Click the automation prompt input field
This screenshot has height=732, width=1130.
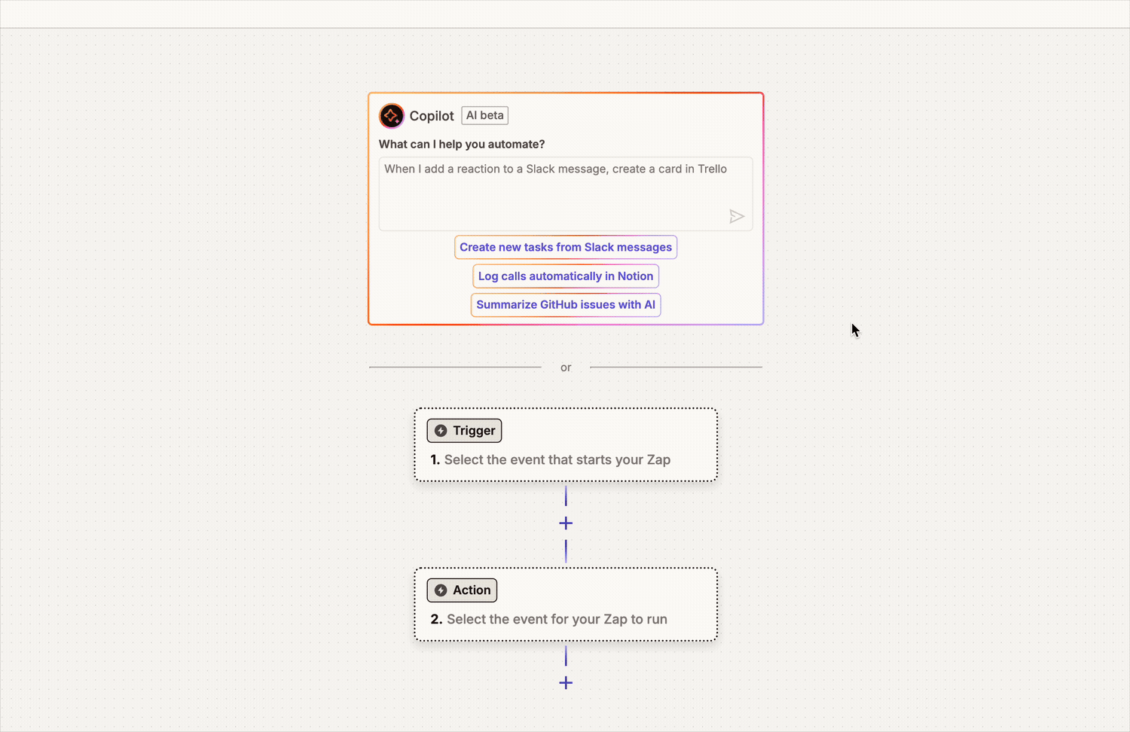tap(565, 194)
